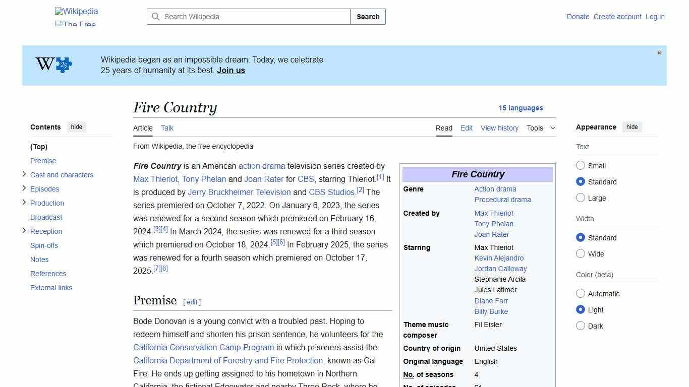The width and height of the screenshot is (689, 387).
Task: Open the Donate link
Action: click(578, 17)
